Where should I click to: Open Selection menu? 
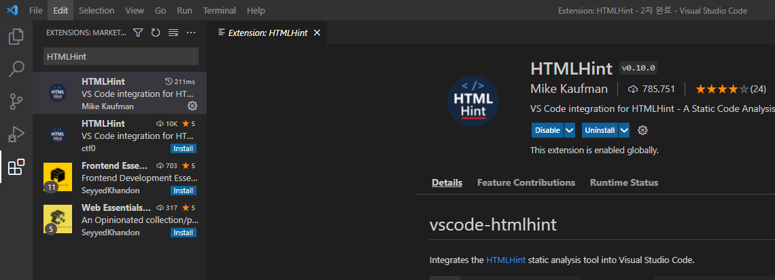[x=97, y=10]
